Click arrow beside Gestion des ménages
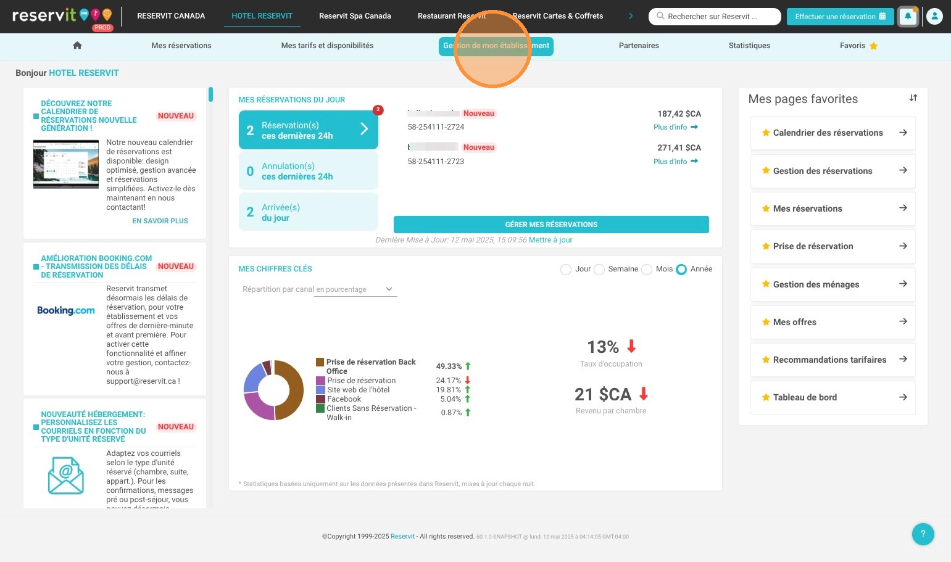The width and height of the screenshot is (951, 562). pyautogui.click(x=903, y=284)
